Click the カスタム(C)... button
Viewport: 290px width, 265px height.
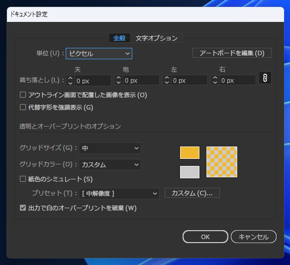pyautogui.click(x=192, y=193)
